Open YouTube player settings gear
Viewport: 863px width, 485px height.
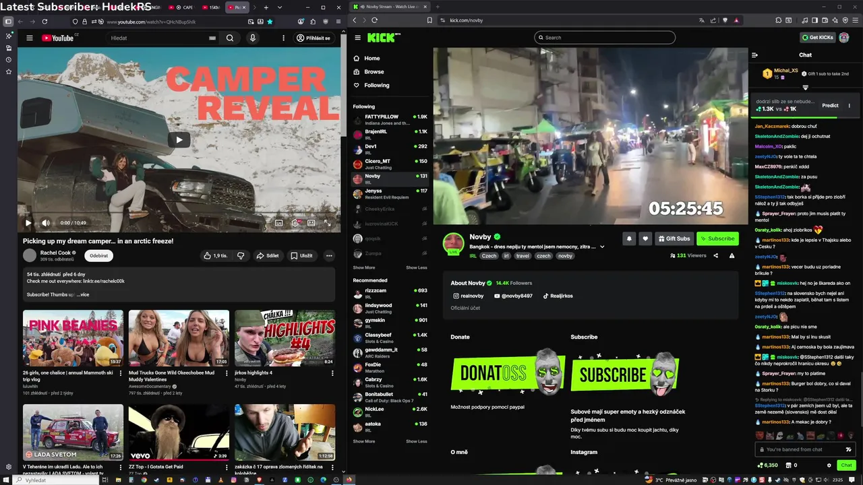(x=295, y=223)
